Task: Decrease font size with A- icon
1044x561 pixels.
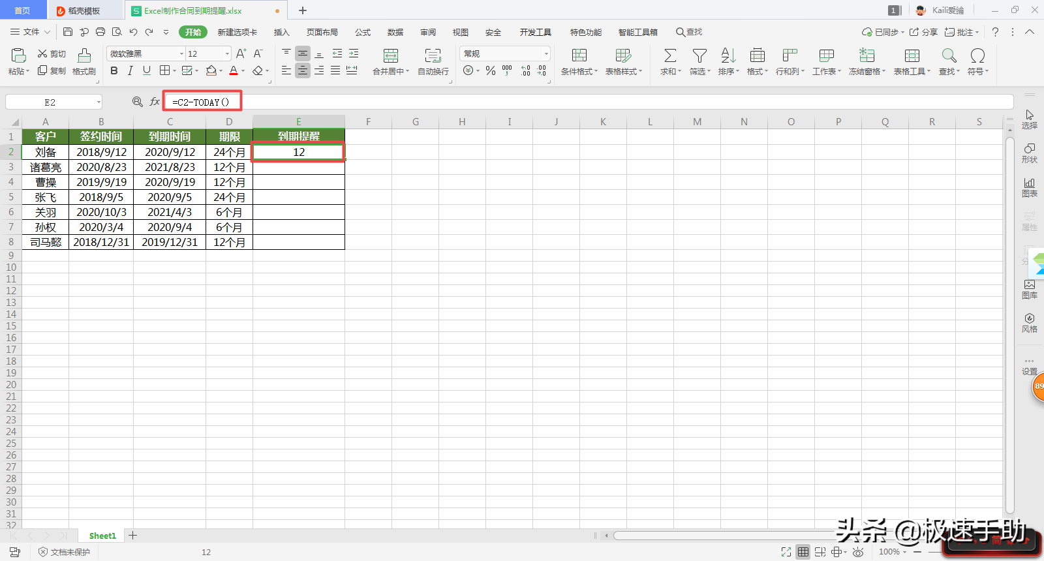Action: click(x=258, y=53)
